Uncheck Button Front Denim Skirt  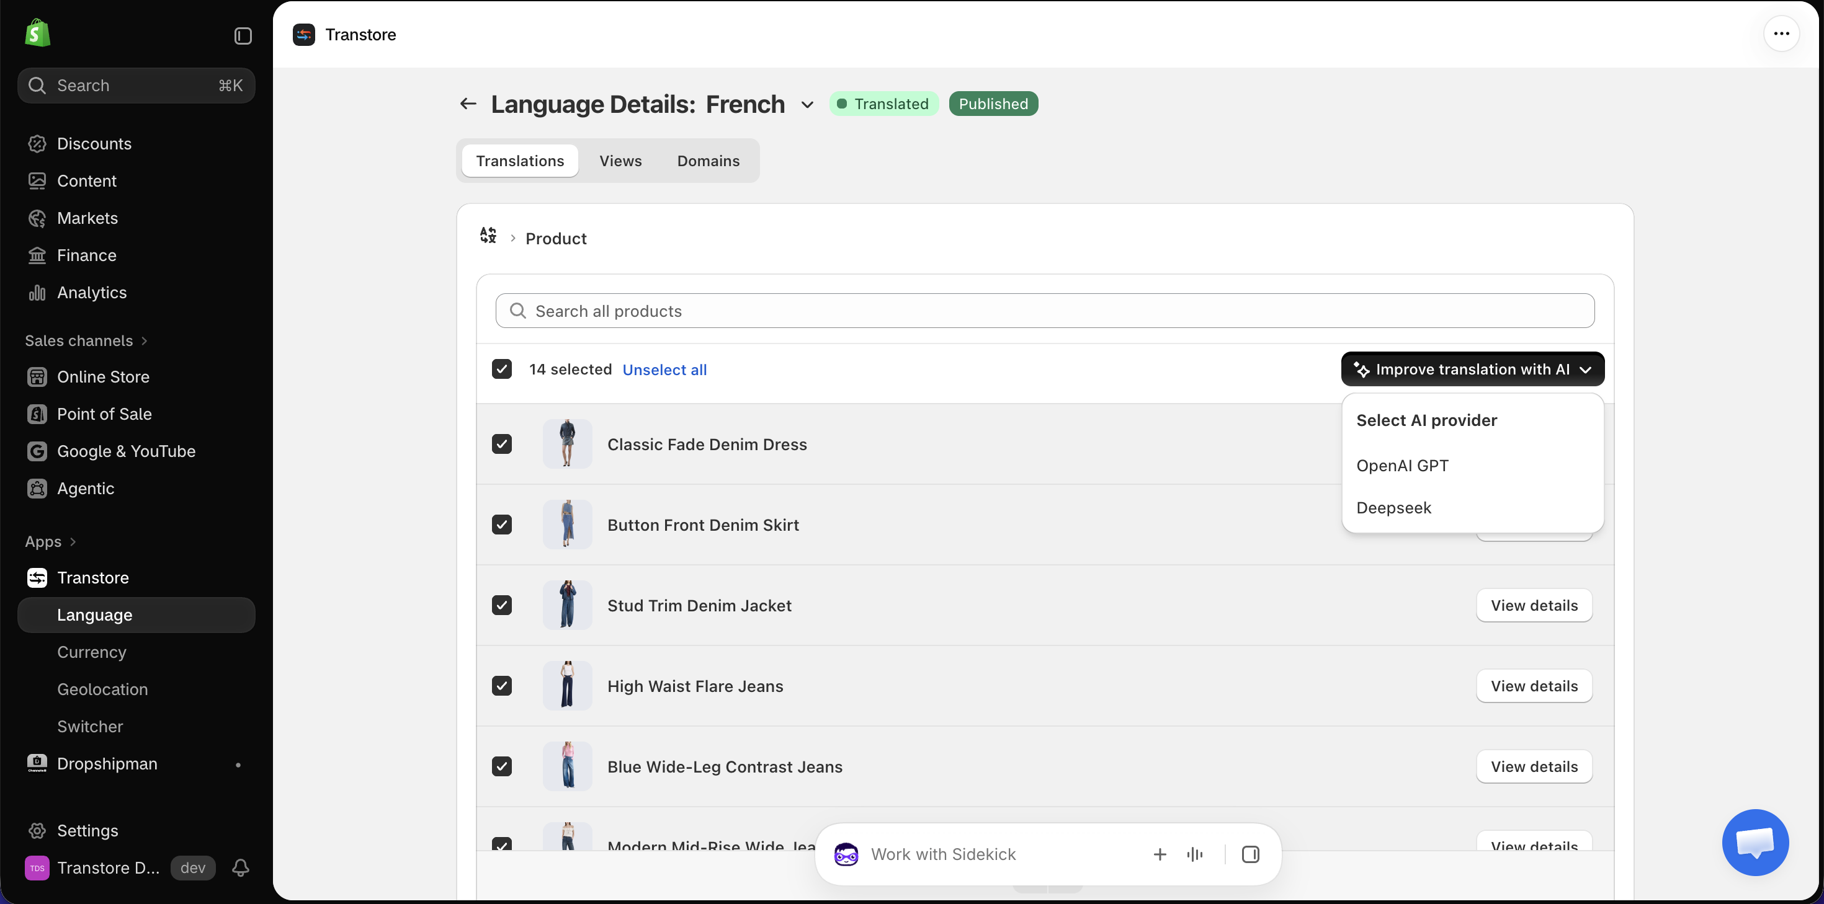(502, 525)
